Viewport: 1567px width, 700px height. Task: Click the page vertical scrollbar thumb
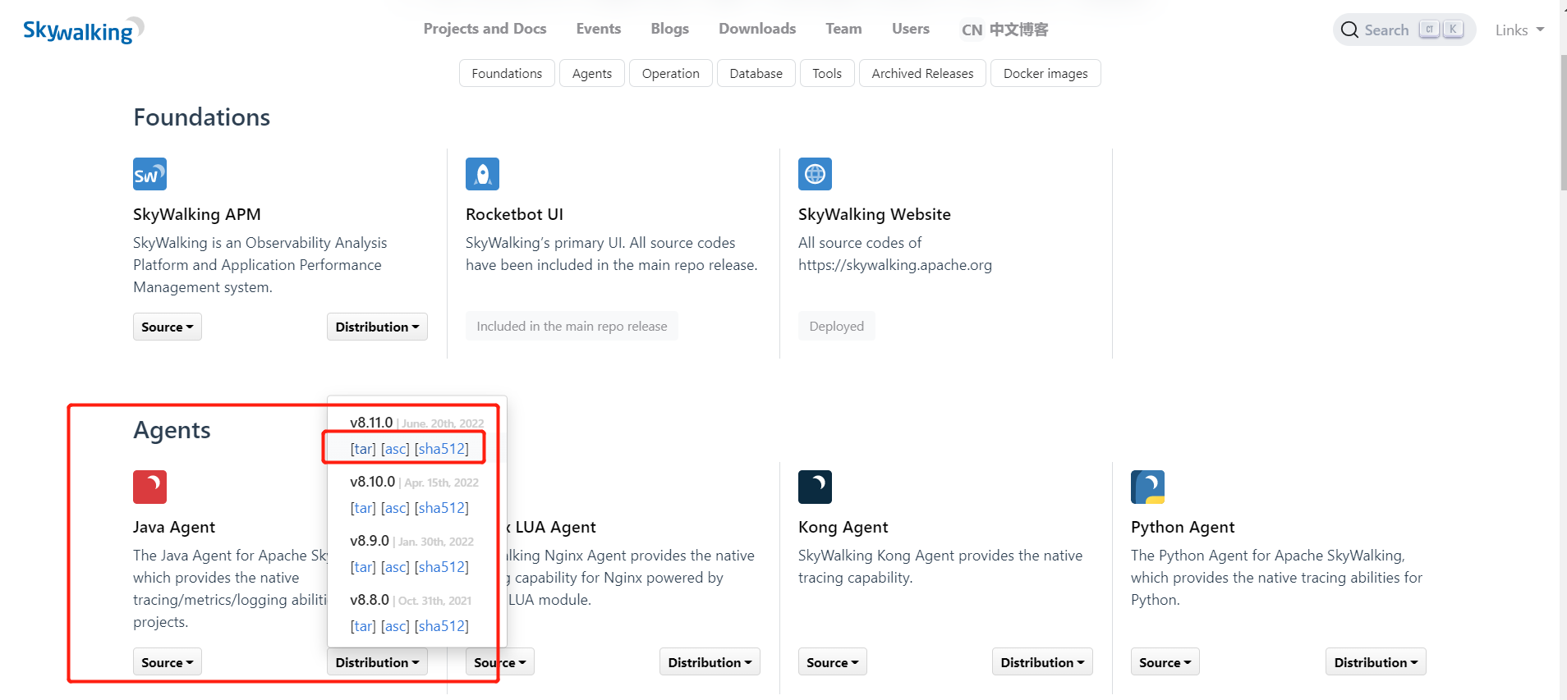[x=1563, y=123]
